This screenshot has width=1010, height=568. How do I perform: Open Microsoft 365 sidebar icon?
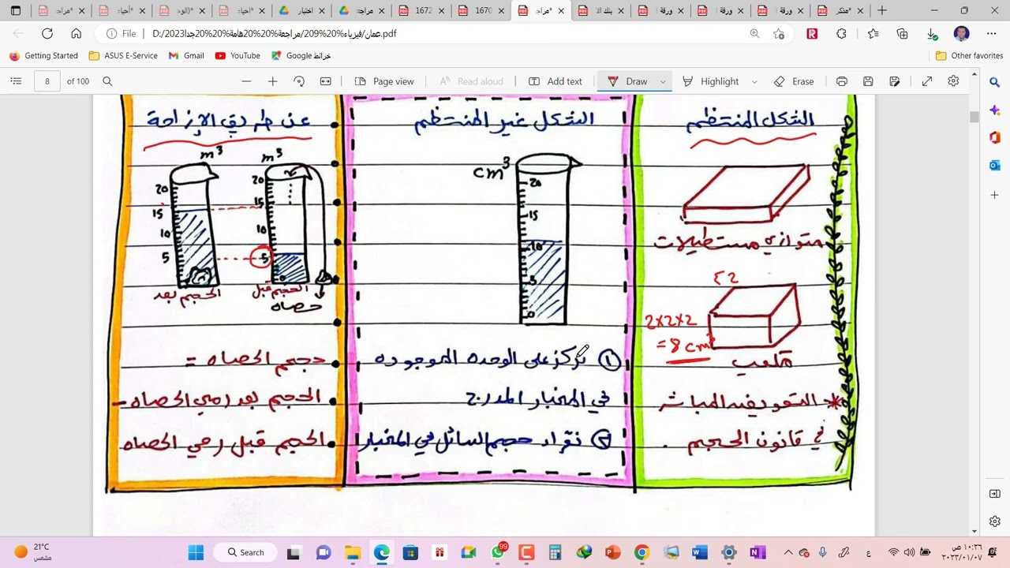pyautogui.click(x=994, y=137)
